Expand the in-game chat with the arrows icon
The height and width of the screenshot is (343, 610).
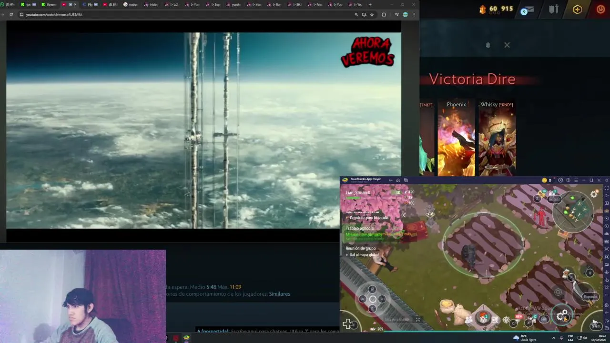[417, 319]
